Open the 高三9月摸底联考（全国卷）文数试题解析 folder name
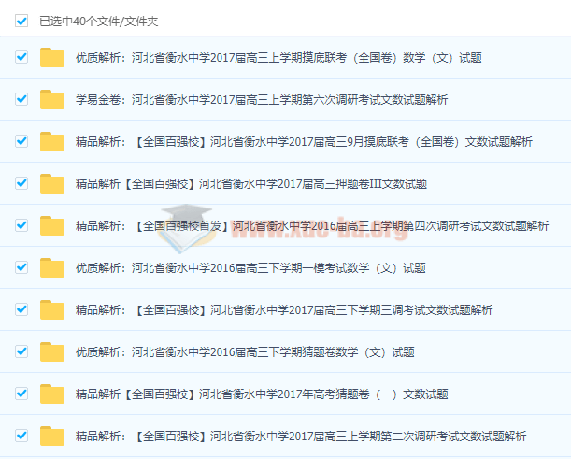Screen dimensions: 571x459 tap(304, 142)
